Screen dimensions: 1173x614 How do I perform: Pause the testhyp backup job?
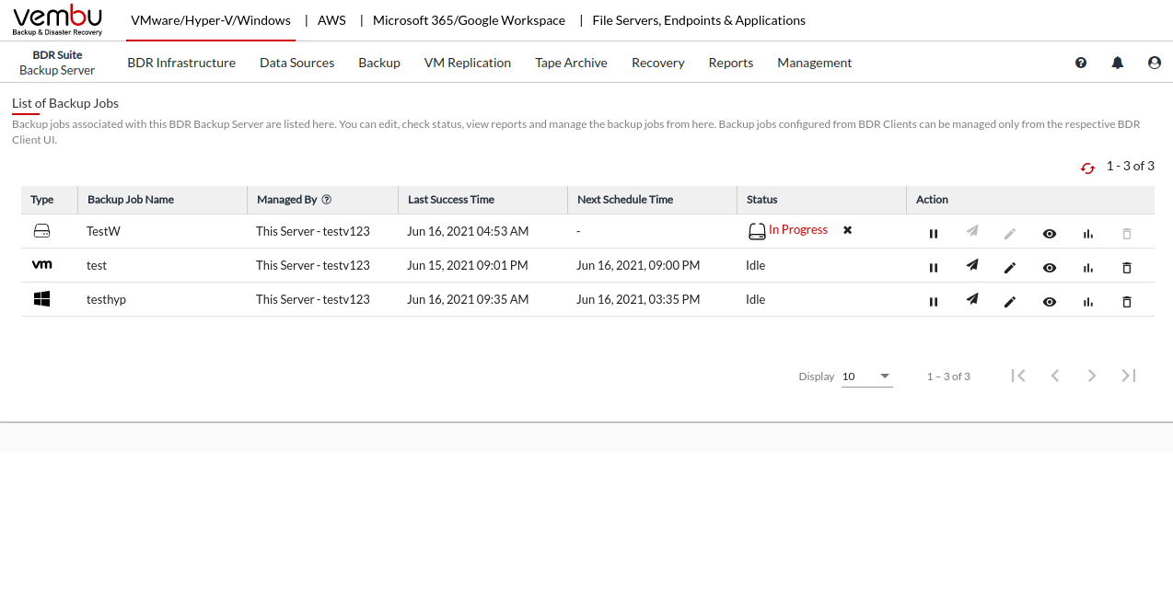(934, 301)
